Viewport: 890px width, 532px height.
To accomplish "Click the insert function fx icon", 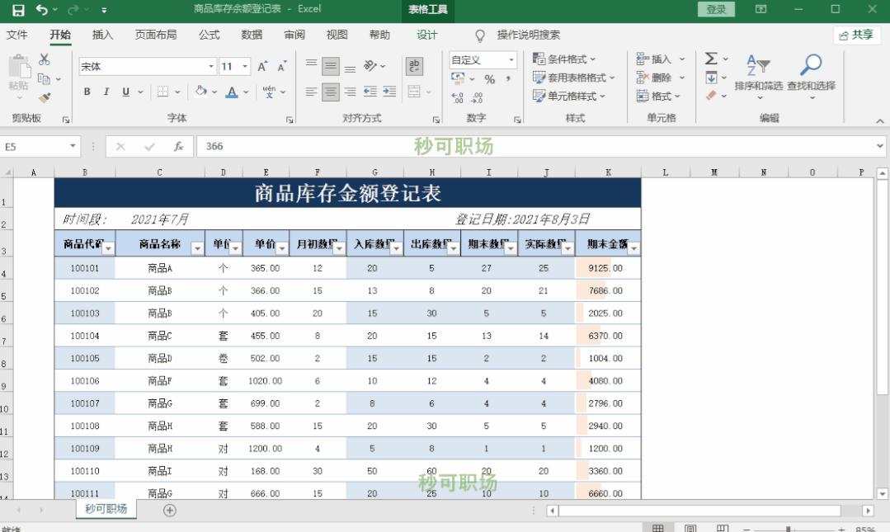I will pos(179,147).
